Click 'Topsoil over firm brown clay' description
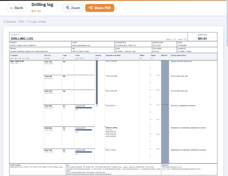The height and width of the screenshot is (176, 228). 181,61
